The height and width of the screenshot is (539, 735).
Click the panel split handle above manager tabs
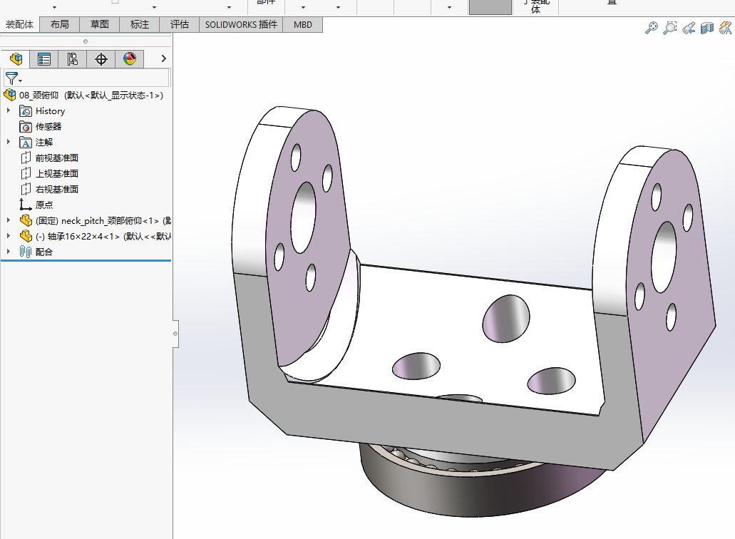(86, 41)
